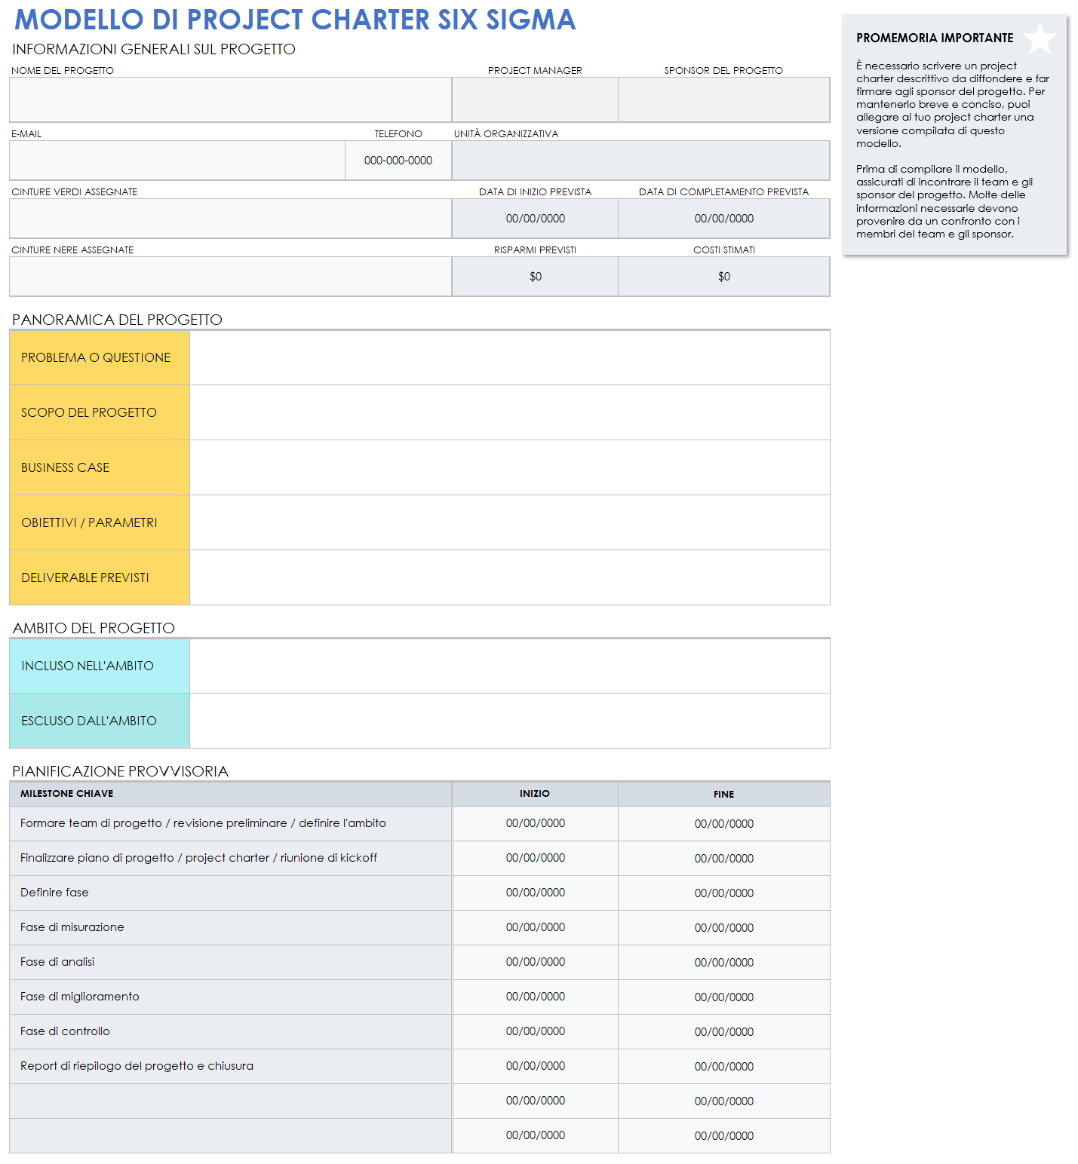
Task: Click the Informazioni Generali sul Progetto heading
Action: click(154, 49)
